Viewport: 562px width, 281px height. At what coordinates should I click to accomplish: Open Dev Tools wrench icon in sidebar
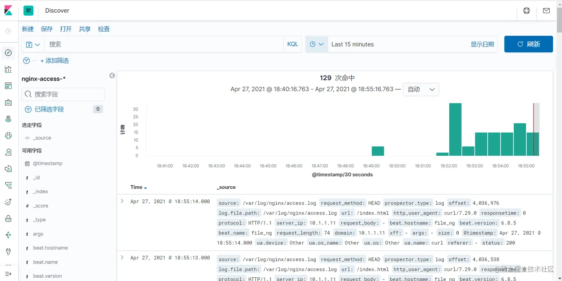[x=8, y=252]
